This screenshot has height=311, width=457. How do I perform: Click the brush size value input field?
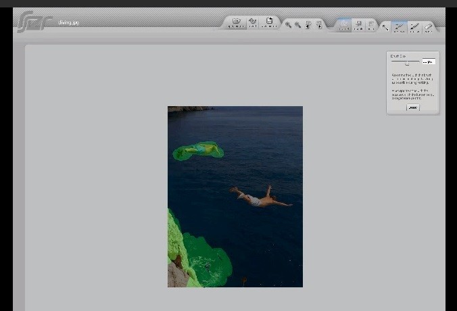(429, 62)
